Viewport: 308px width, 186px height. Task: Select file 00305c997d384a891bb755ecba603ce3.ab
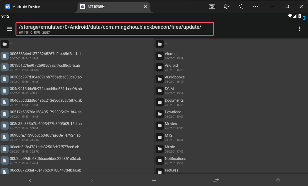pyautogui.click(x=77, y=79)
